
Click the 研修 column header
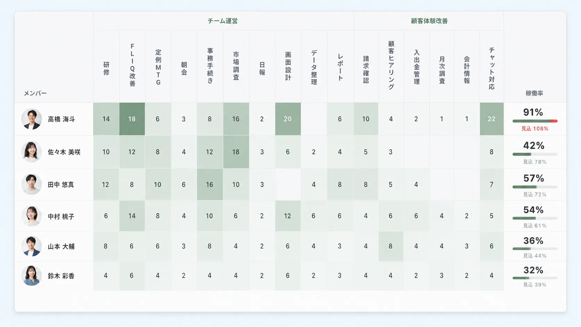[106, 68]
